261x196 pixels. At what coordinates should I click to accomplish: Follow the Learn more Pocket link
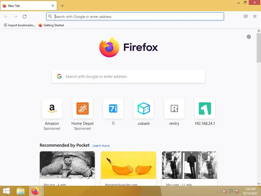101,146
